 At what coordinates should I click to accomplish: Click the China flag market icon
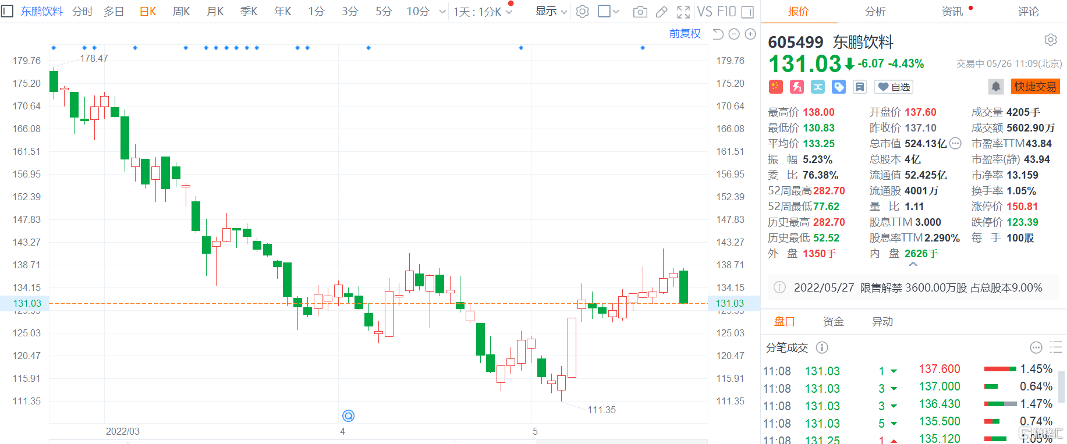775,87
